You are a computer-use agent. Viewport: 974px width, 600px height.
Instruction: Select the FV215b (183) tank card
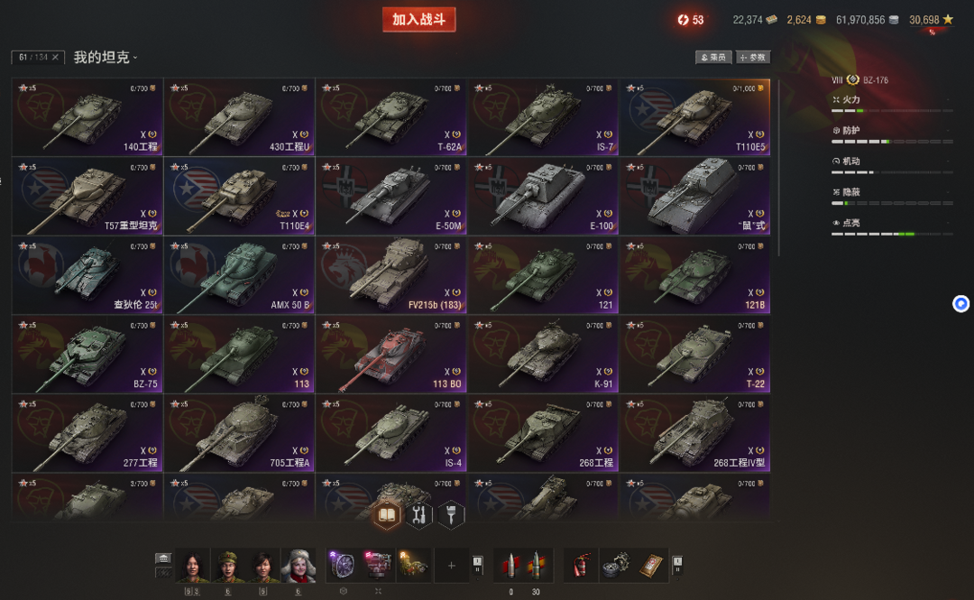391,275
